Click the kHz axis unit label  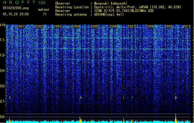point(3,25)
